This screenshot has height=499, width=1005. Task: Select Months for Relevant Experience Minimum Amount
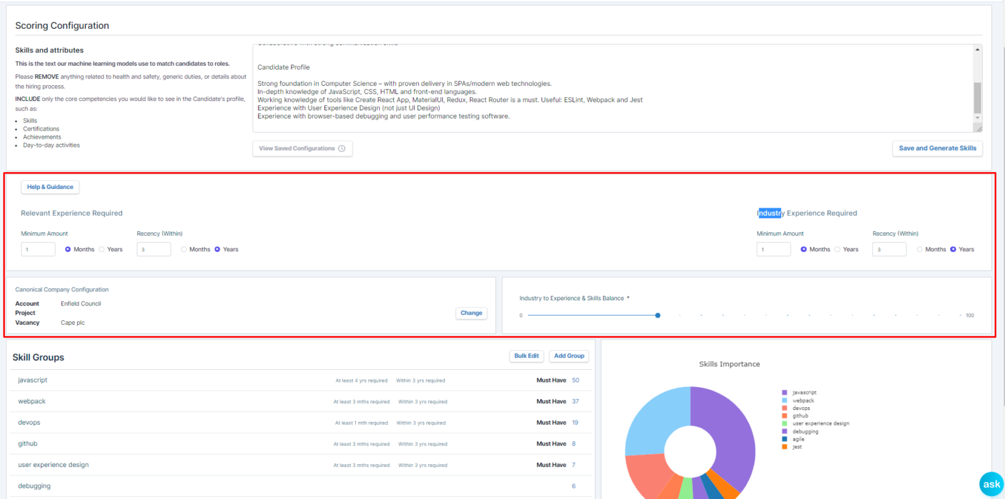[x=68, y=249]
